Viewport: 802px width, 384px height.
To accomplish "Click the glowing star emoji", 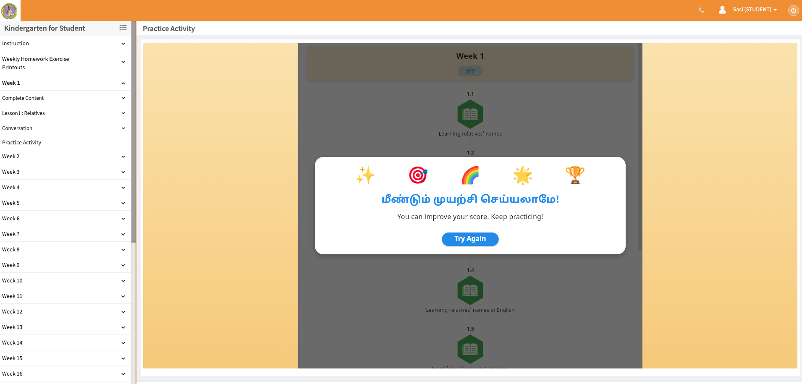I will click(523, 175).
